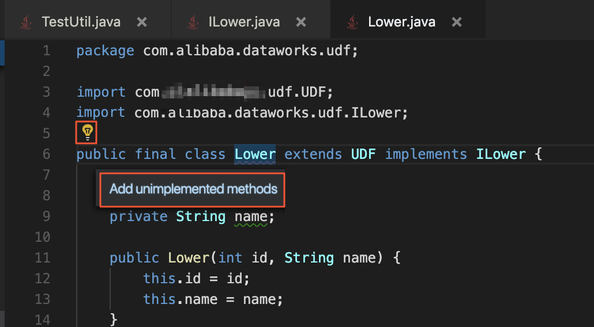Close the Lower.java tab
This screenshot has width=594, height=327.
457,22
